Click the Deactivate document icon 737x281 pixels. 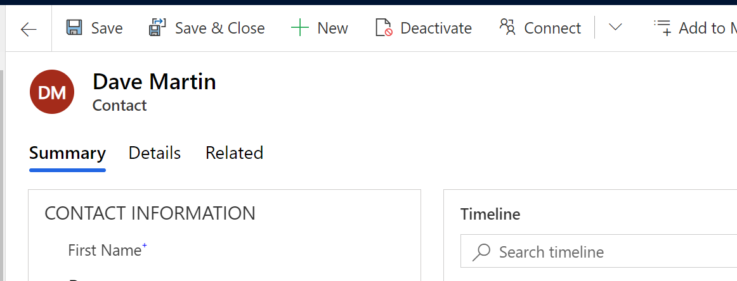pyautogui.click(x=384, y=28)
